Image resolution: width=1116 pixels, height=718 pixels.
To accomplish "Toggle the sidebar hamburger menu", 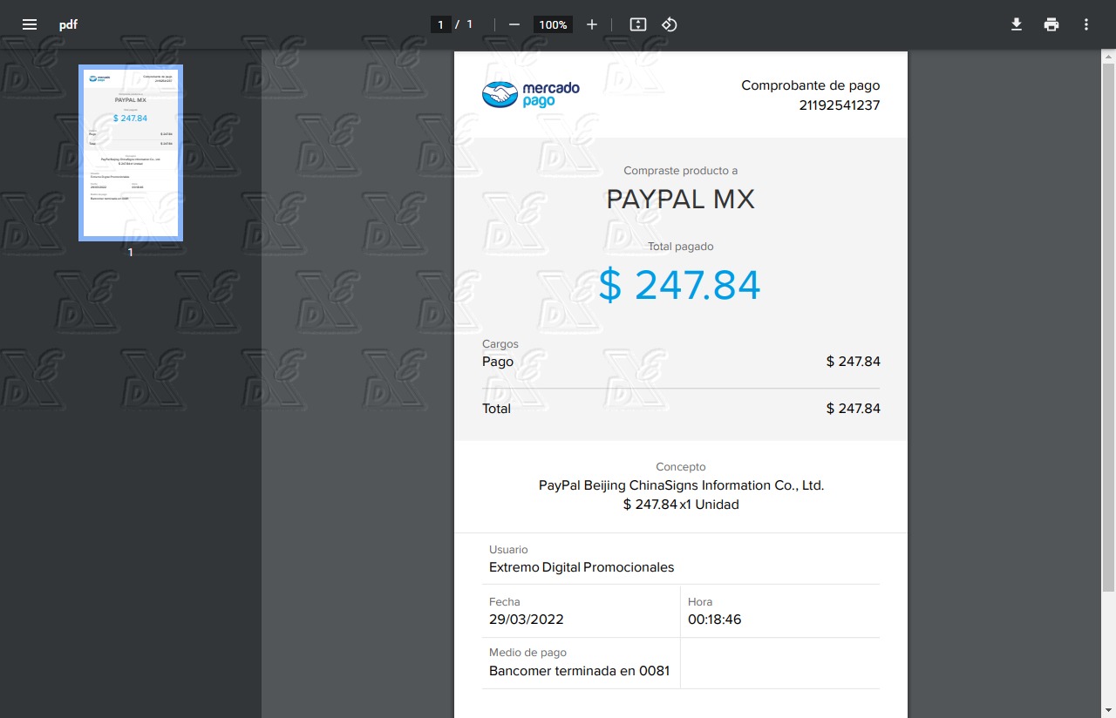I will (x=30, y=24).
